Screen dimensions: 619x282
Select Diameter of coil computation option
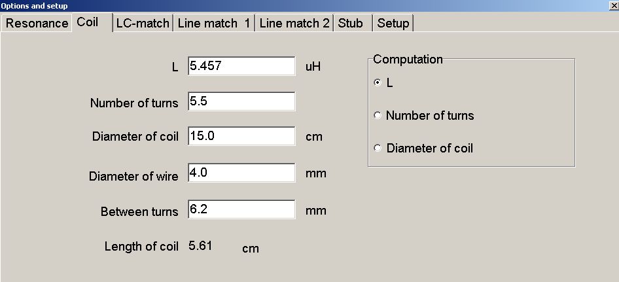click(x=377, y=148)
